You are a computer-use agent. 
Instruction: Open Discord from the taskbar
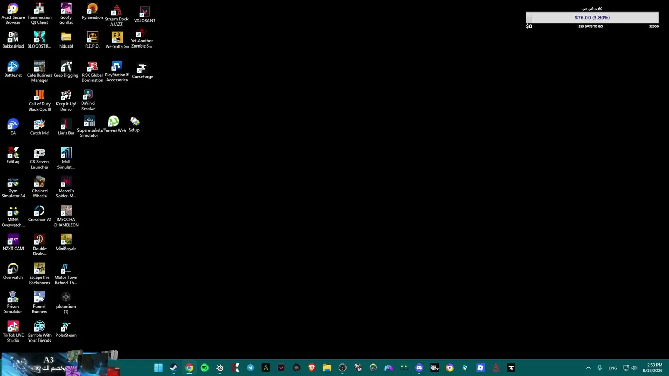419,368
